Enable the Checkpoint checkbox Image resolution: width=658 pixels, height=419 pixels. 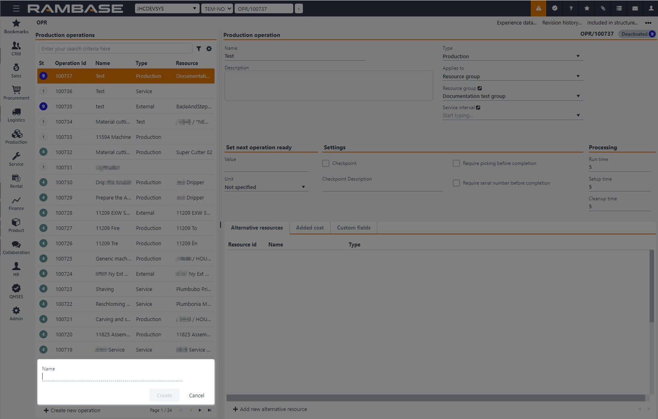click(326, 163)
